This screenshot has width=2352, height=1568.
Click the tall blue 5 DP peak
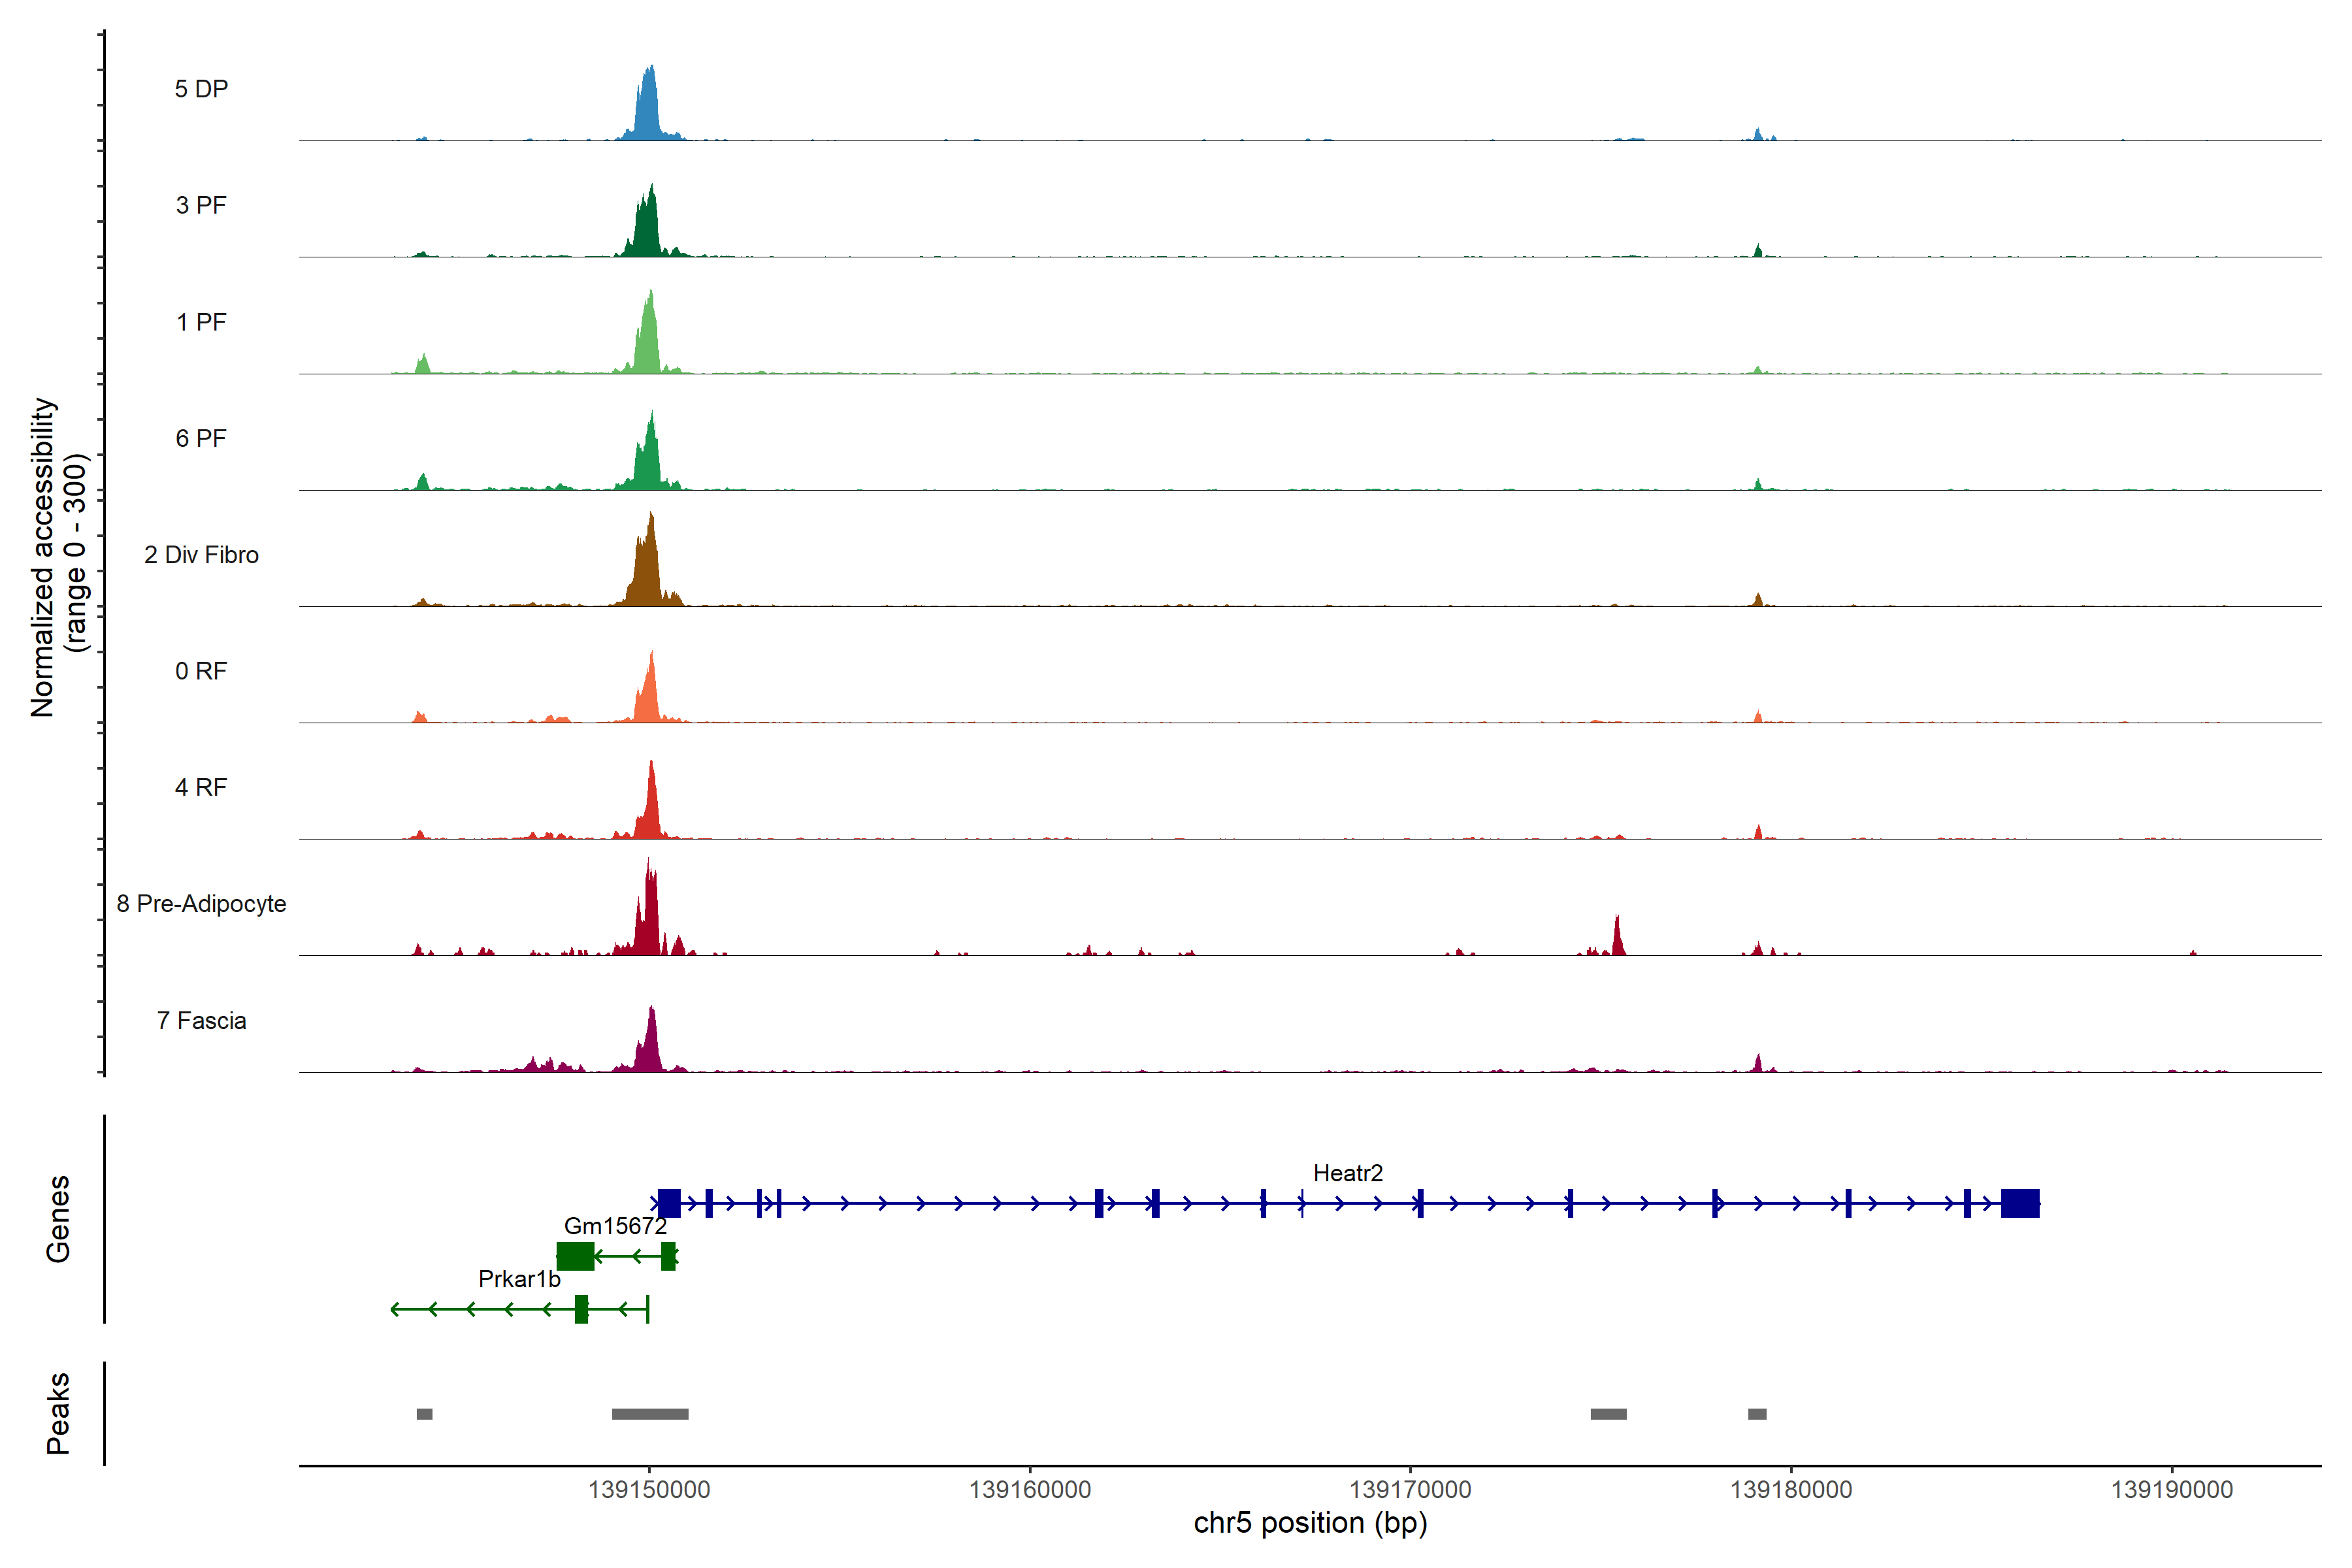point(648,108)
